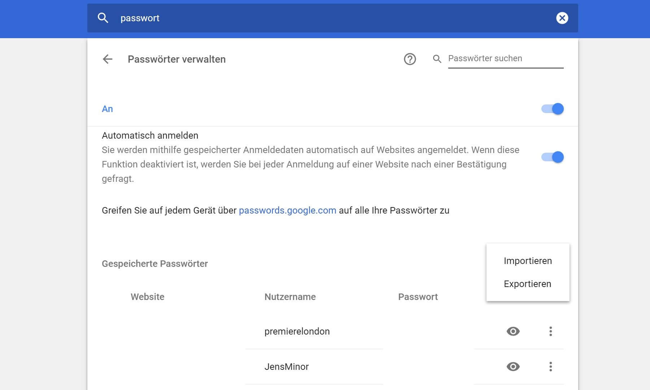Choose Exportieren in the popup menu
This screenshot has width=650, height=390.
click(x=527, y=284)
